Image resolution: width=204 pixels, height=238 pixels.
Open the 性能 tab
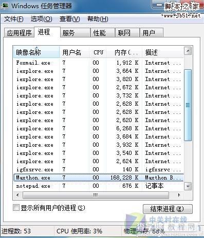click(x=102, y=33)
